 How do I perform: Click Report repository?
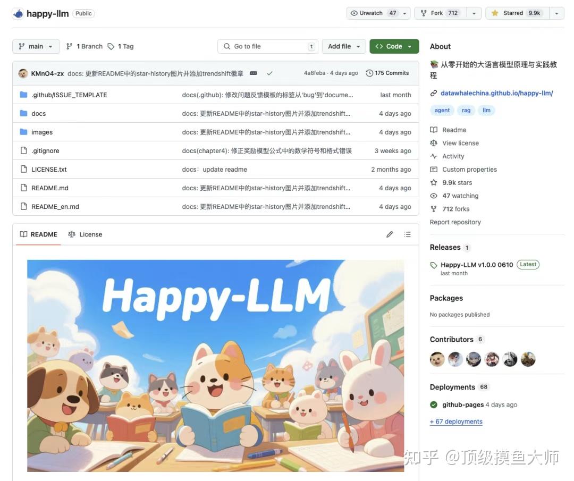[x=455, y=222]
